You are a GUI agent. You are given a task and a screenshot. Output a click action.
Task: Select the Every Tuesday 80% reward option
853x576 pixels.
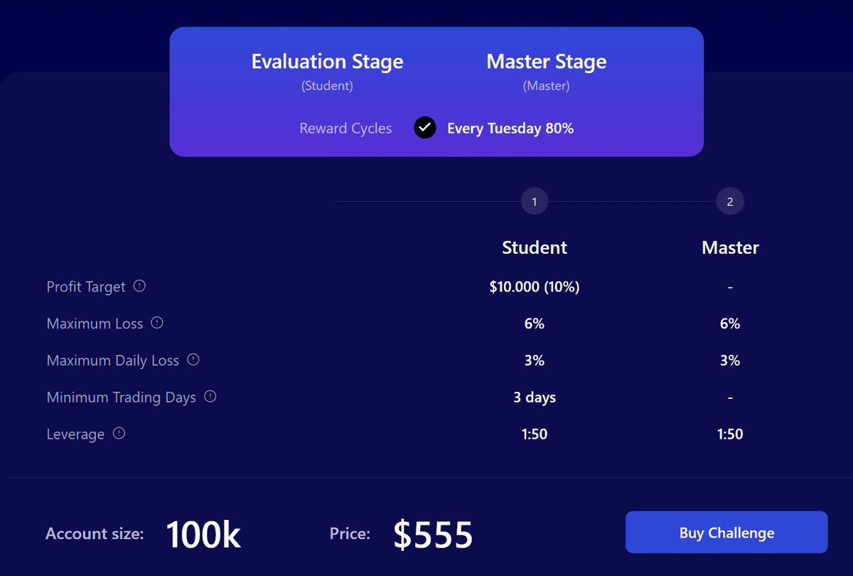510,129
